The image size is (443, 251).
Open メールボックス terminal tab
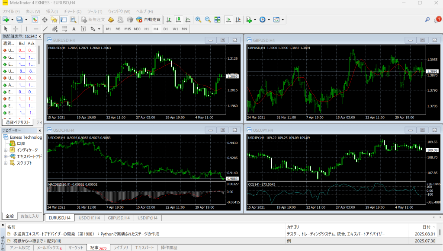49,248
